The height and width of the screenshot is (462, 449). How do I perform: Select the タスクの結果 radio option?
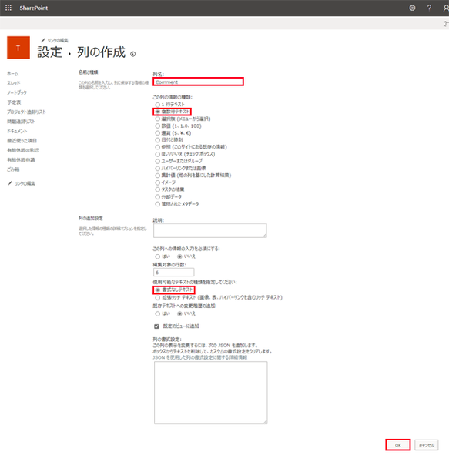tap(158, 189)
